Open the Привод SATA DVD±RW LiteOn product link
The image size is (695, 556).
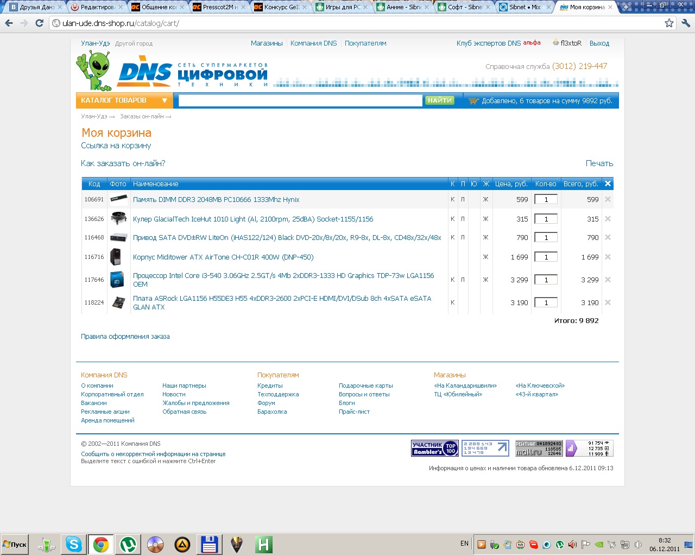[287, 237]
